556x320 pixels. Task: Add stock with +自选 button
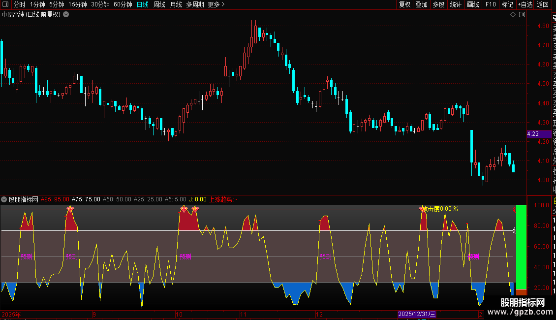[x=525, y=4]
